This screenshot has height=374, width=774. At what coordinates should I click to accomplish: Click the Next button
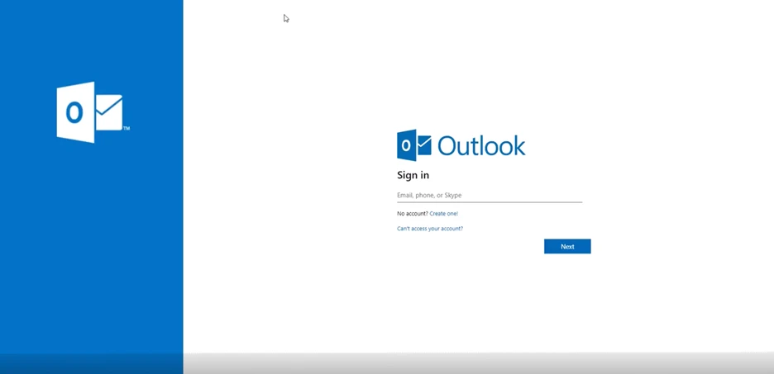tap(567, 246)
